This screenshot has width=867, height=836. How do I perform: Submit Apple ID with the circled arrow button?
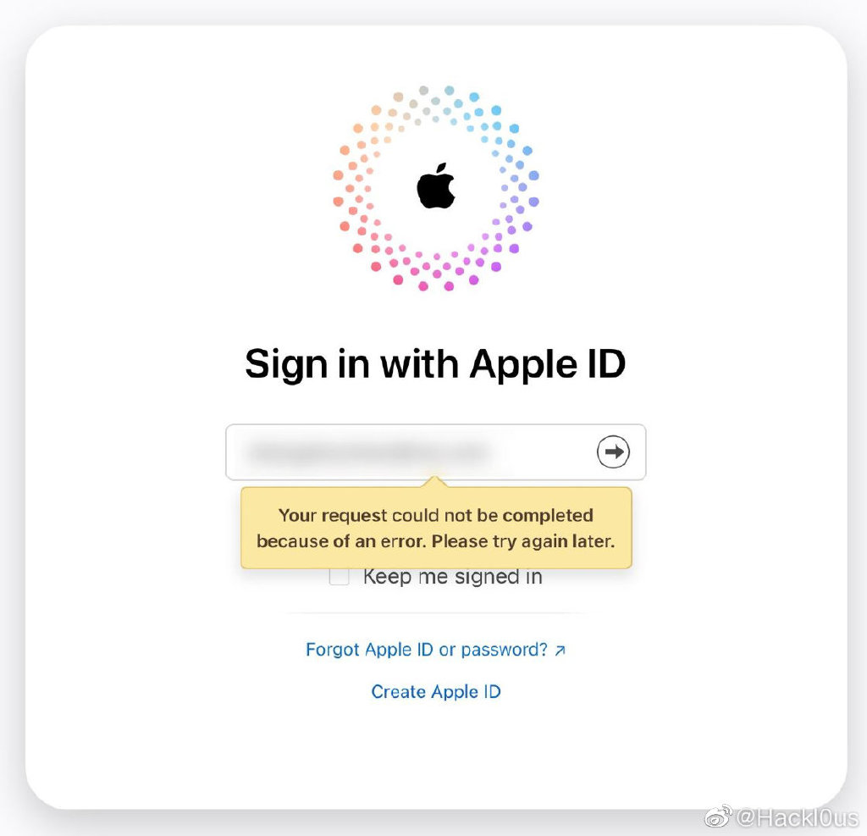point(613,451)
